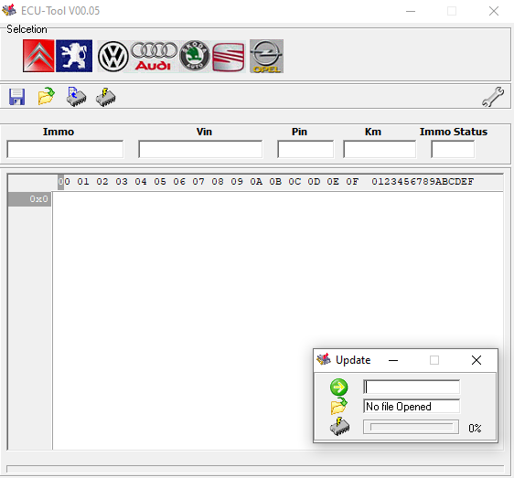Open a file from the Update window folder icon
Screen dimensions: 514x478
pyautogui.click(x=338, y=406)
